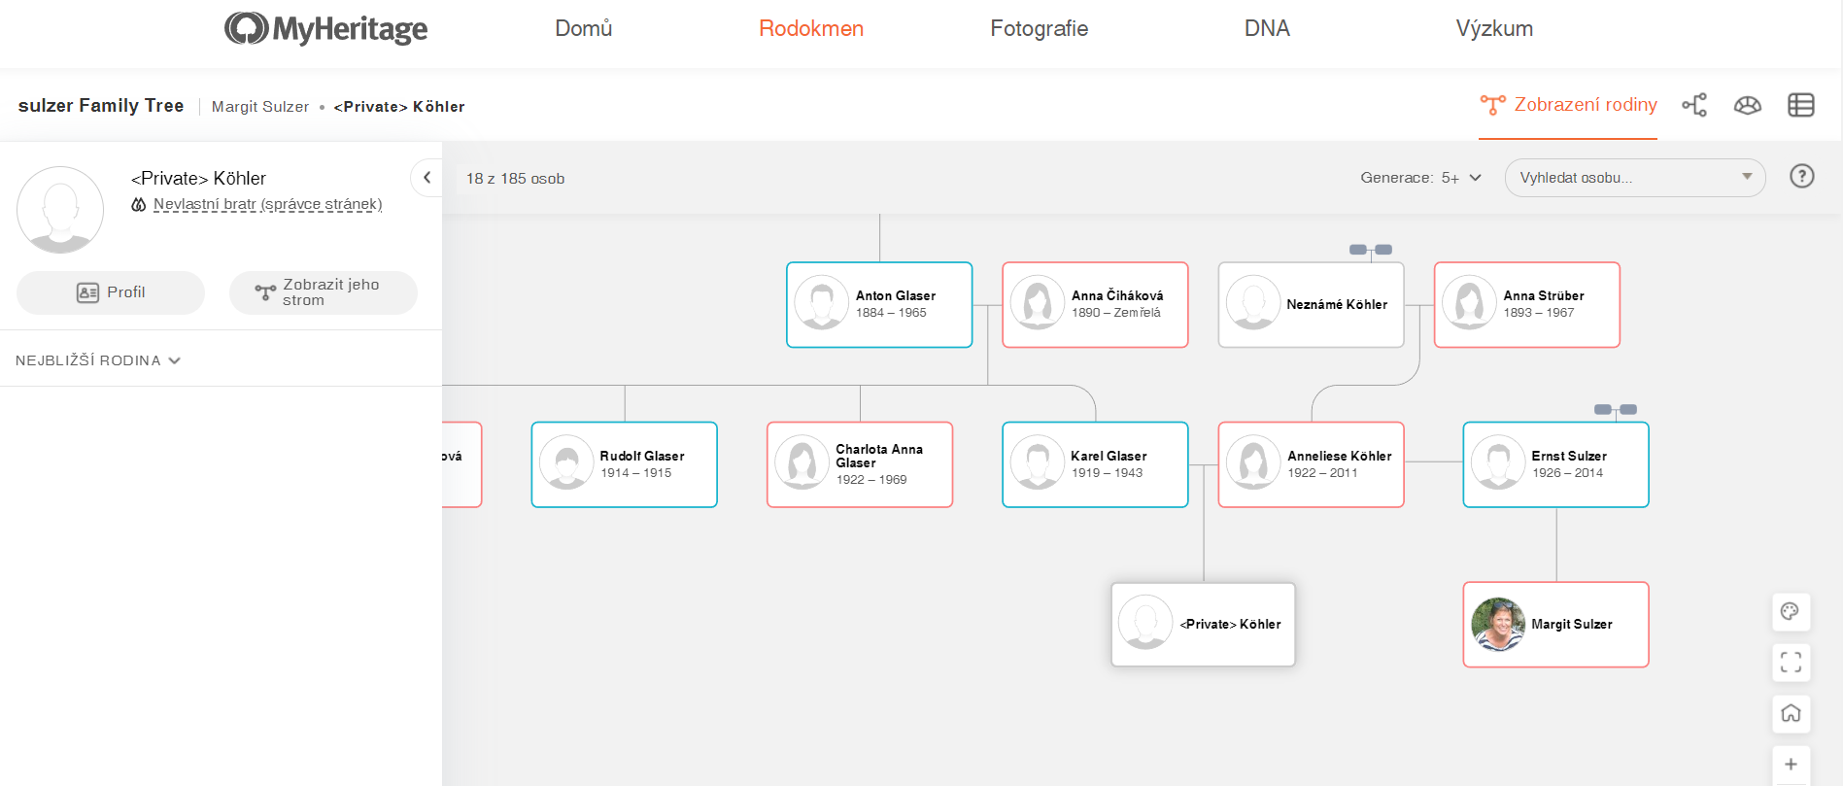The height and width of the screenshot is (786, 1843).
Task: Click Zobrazit jeho strom button
Action: [x=323, y=292]
